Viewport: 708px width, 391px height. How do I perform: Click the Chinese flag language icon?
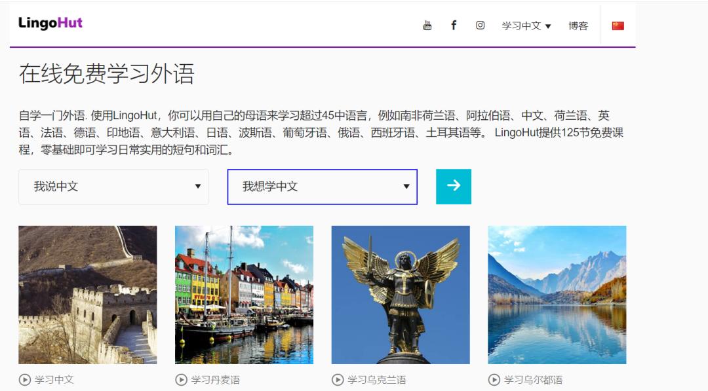(616, 25)
